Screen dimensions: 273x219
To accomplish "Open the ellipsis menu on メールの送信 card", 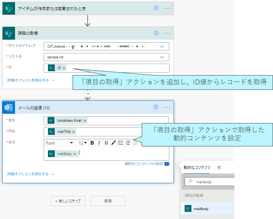I will tap(167, 107).
